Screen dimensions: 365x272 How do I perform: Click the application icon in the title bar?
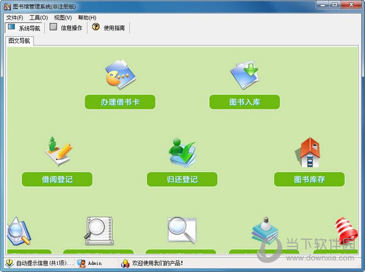[x=7, y=6]
